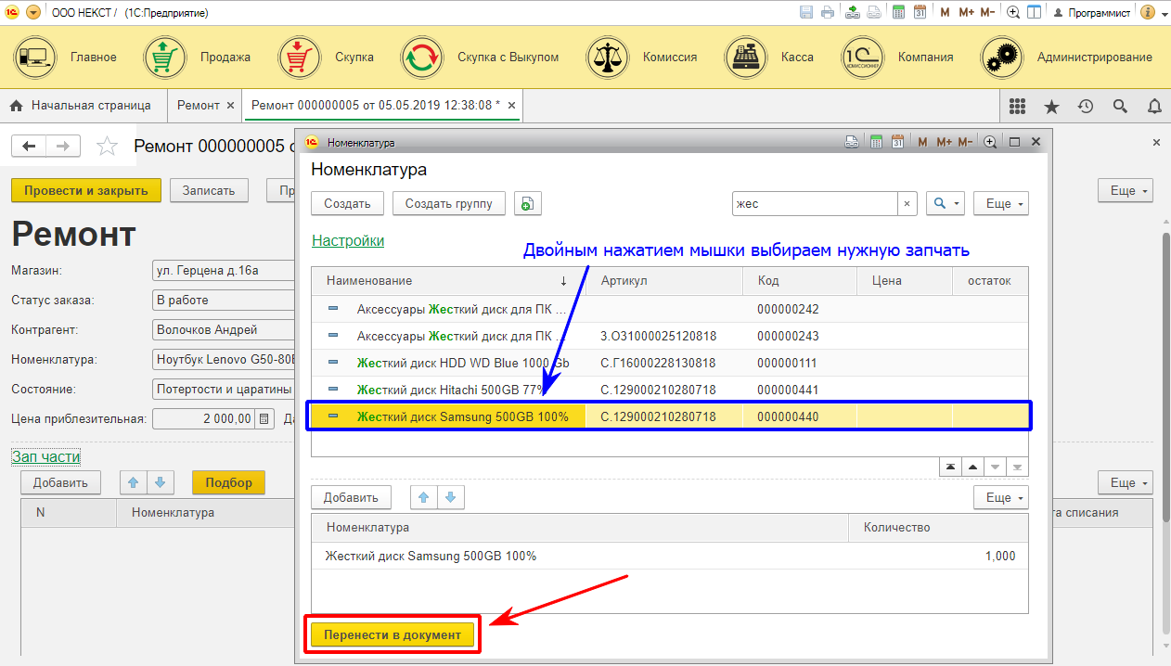The image size is (1171, 666).
Task: Click print icon in main title bar
Action: click(826, 13)
